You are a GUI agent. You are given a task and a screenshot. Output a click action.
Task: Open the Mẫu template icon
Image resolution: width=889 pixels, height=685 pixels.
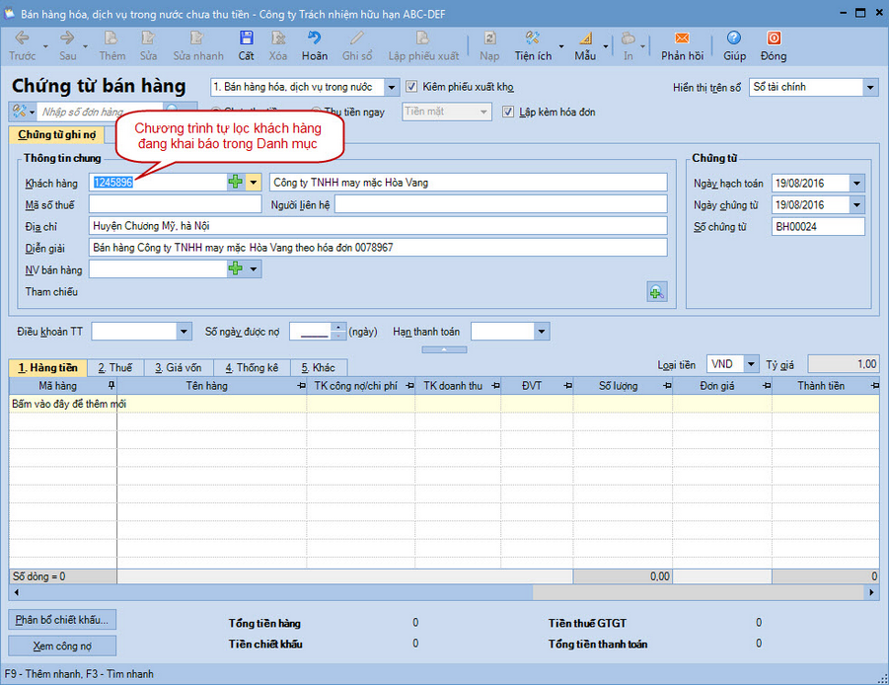tap(585, 38)
